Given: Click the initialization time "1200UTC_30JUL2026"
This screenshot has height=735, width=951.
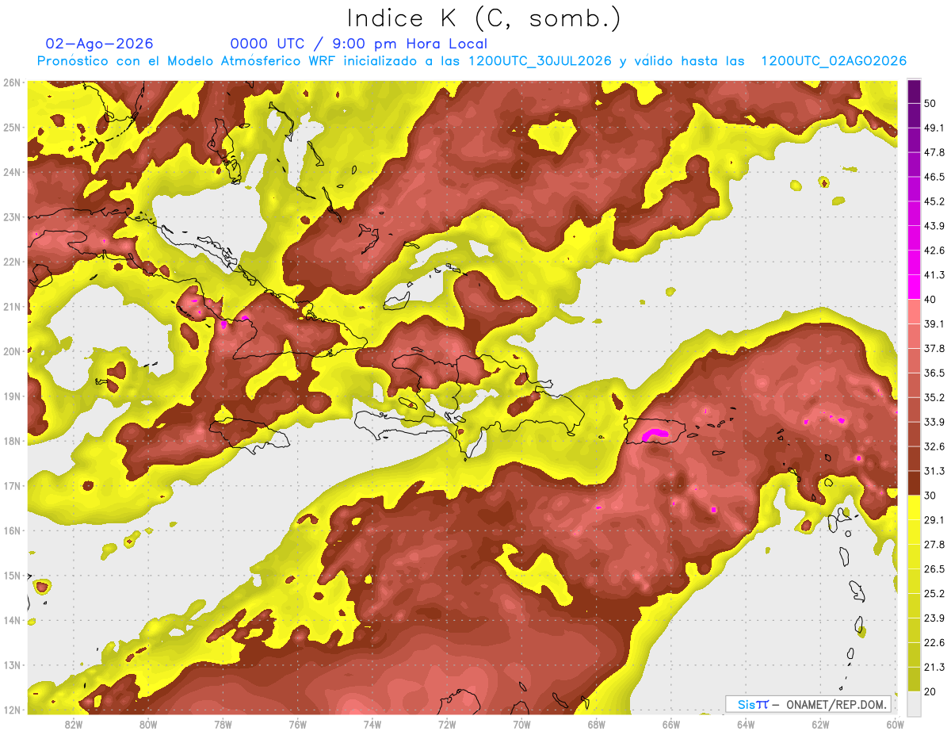Looking at the screenshot, I should 540,61.
